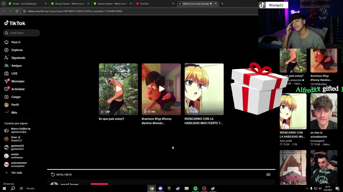The image size is (343, 192).
Task: Play REENCARNO CON LA HABILIDAD suggested video
Action: (x=204, y=89)
